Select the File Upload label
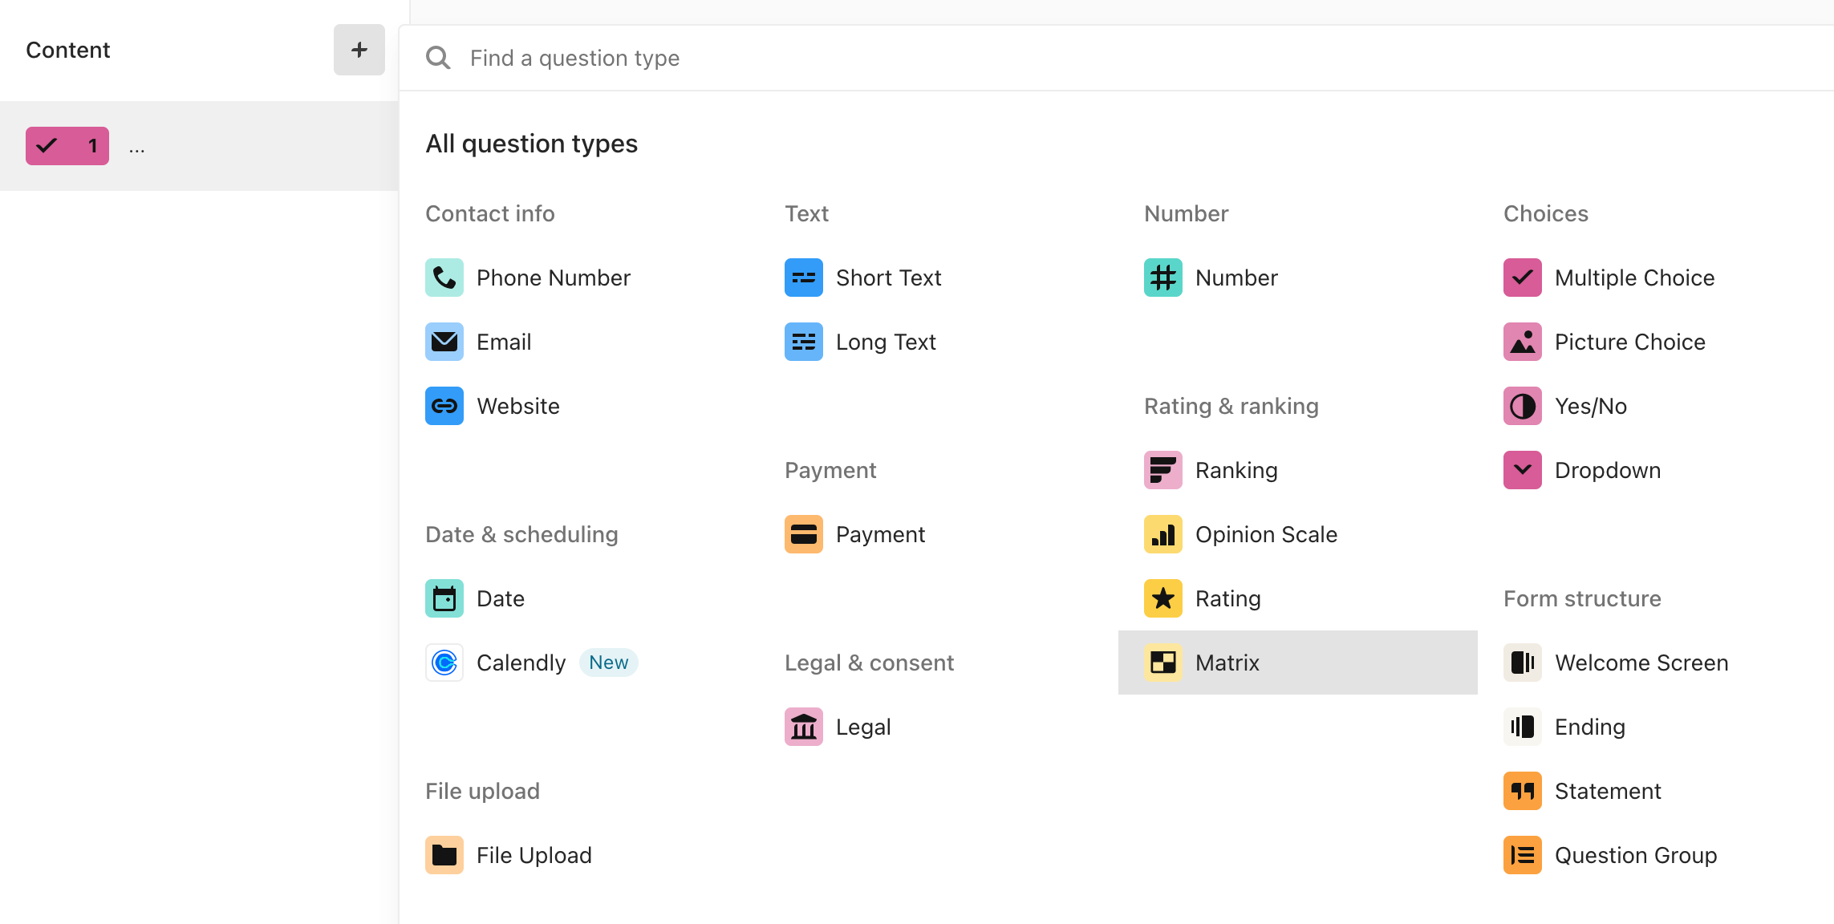The image size is (1834, 924). click(x=534, y=855)
